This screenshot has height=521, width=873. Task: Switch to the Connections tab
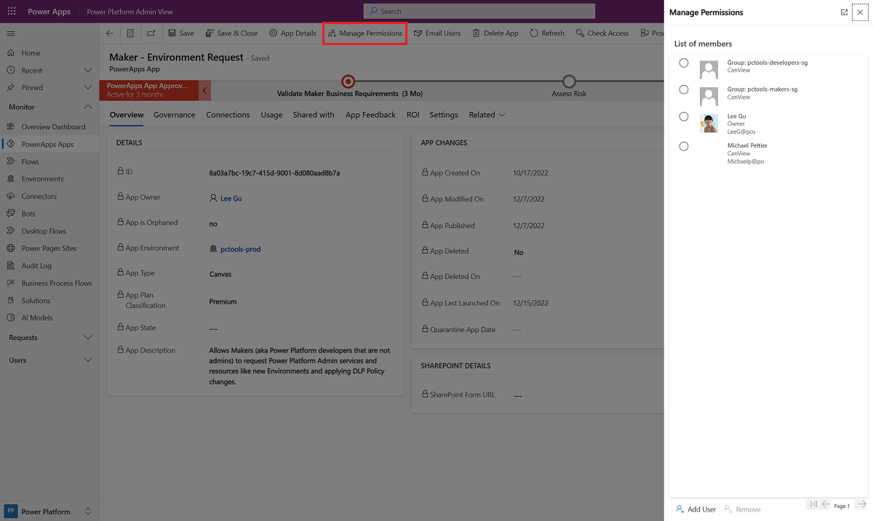coord(228,115)
